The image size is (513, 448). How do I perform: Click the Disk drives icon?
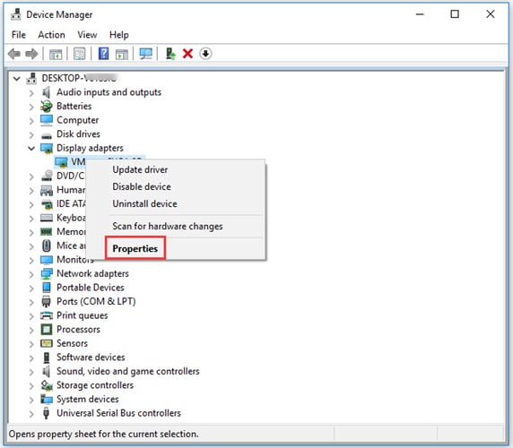[x=47, y=135]
